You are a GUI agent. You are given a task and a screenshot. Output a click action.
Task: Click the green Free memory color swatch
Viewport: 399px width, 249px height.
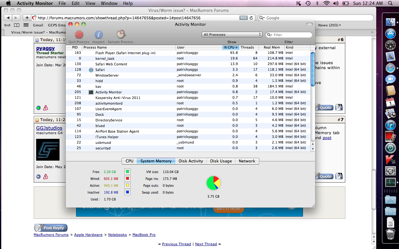[127, 171]
